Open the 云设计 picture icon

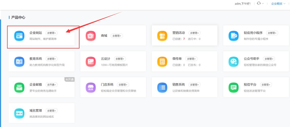(91, 62)
